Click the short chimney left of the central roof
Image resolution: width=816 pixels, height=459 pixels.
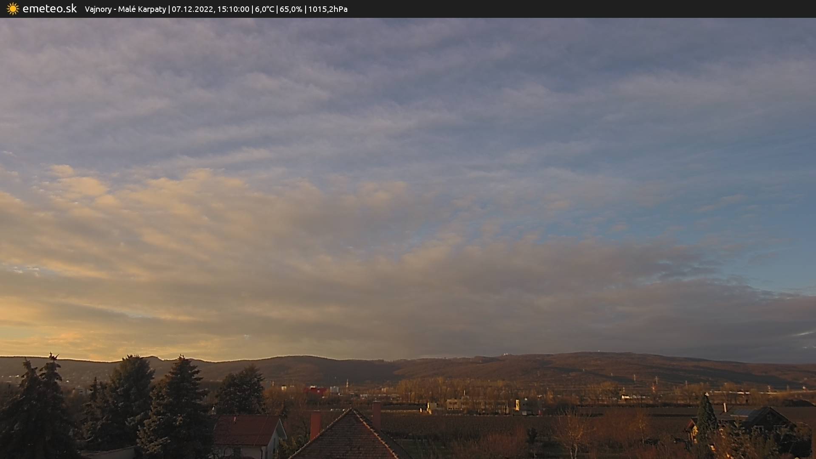point(315,424)
